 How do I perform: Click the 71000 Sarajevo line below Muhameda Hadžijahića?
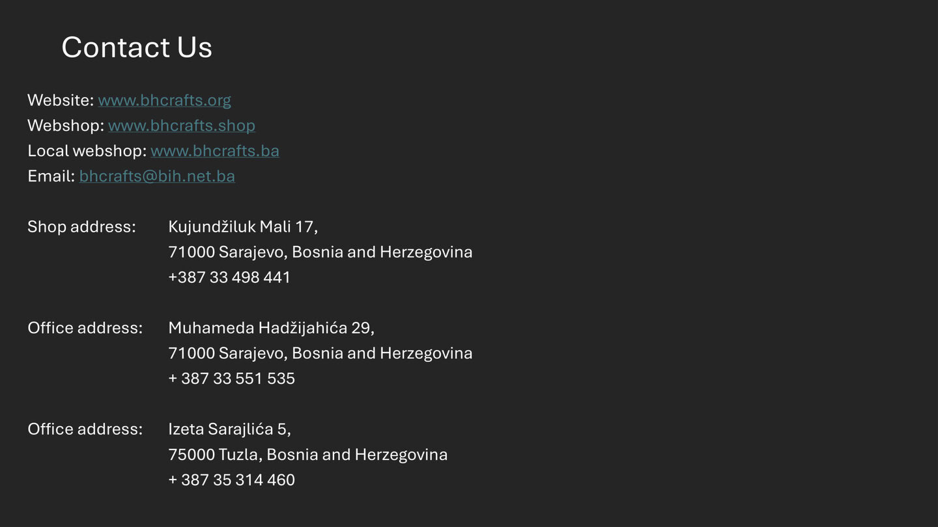(320, 353)
